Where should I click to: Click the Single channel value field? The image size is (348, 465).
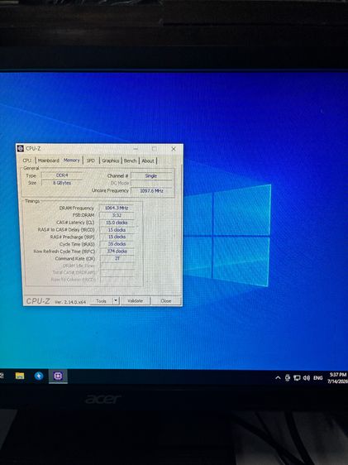[151, 176]
